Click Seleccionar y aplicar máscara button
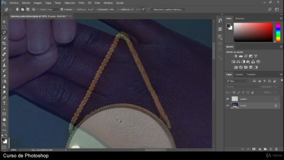This screenshot has width=284, height=160. [x=168, y=9]
